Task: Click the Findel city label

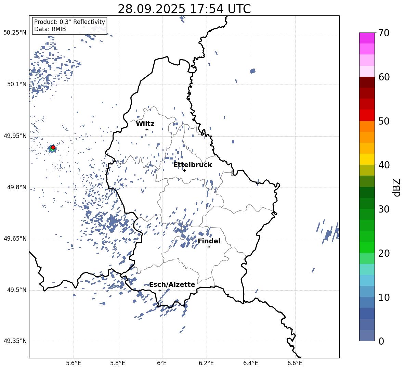Action: [209, 241]
